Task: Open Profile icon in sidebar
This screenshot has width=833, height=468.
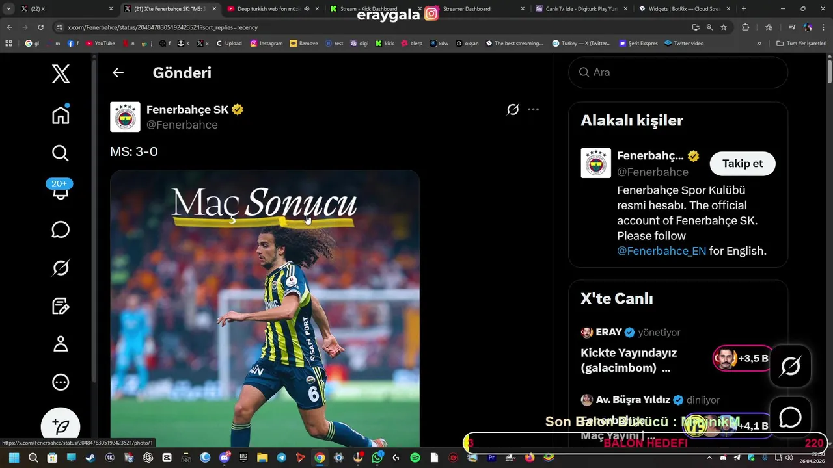Action: (x=61, y=344)
